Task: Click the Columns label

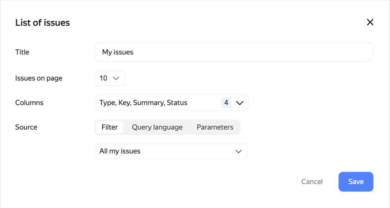Action: [x=29, y=103]
